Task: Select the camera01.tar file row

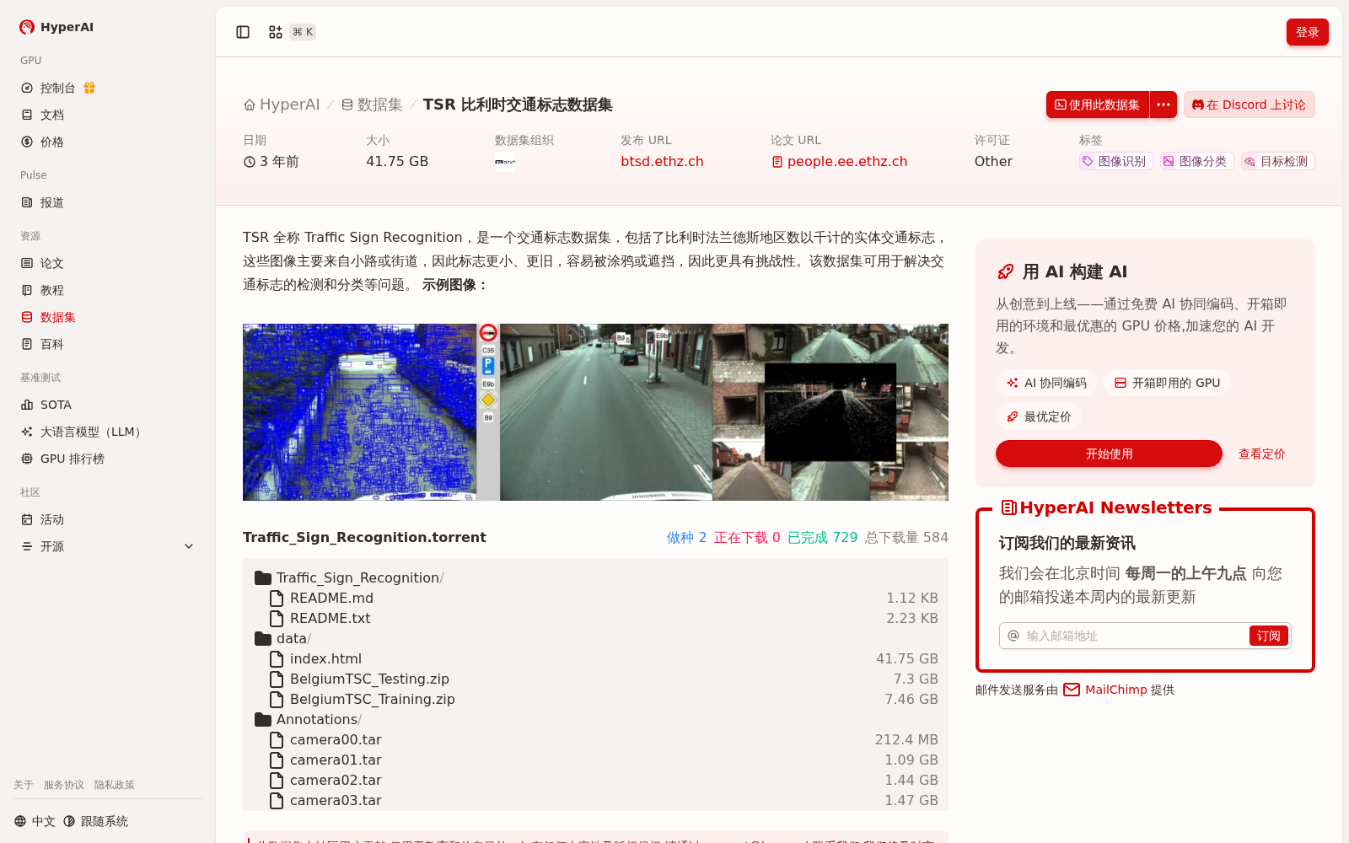Action: 595,760
